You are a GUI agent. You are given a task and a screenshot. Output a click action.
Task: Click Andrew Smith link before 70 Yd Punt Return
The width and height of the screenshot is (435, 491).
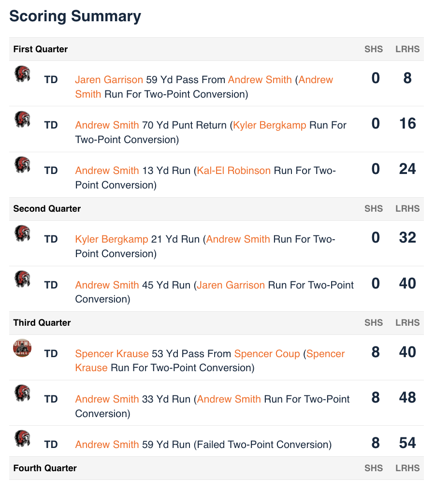(x=107, y=125)
